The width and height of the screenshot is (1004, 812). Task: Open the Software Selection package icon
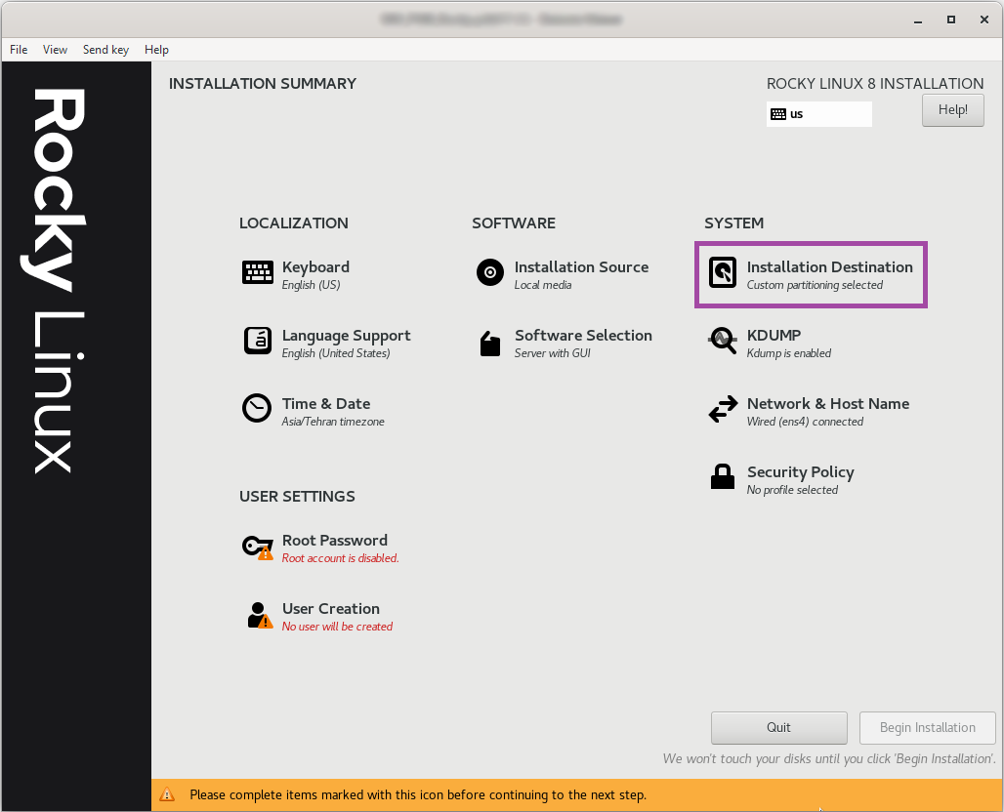pyautogui.click(x=490, y=343)
